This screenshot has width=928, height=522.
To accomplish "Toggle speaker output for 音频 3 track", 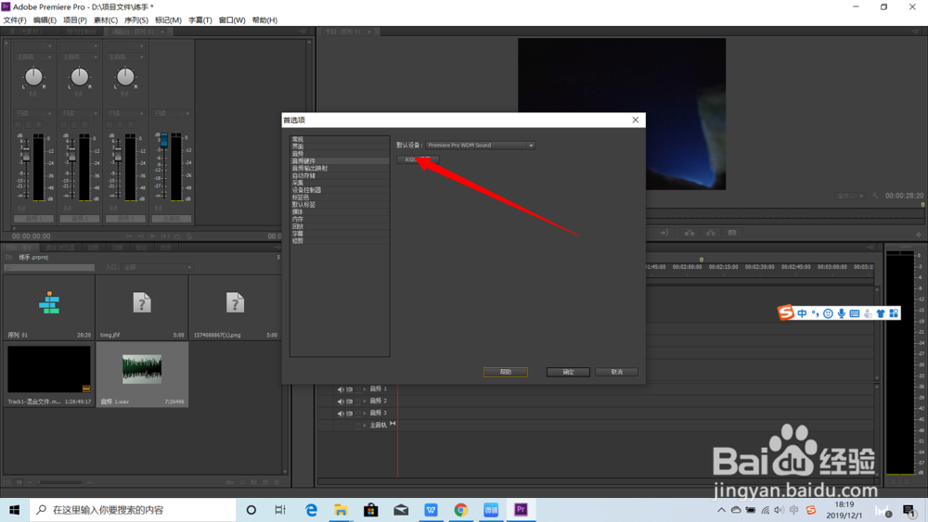I will click(341, 414).
